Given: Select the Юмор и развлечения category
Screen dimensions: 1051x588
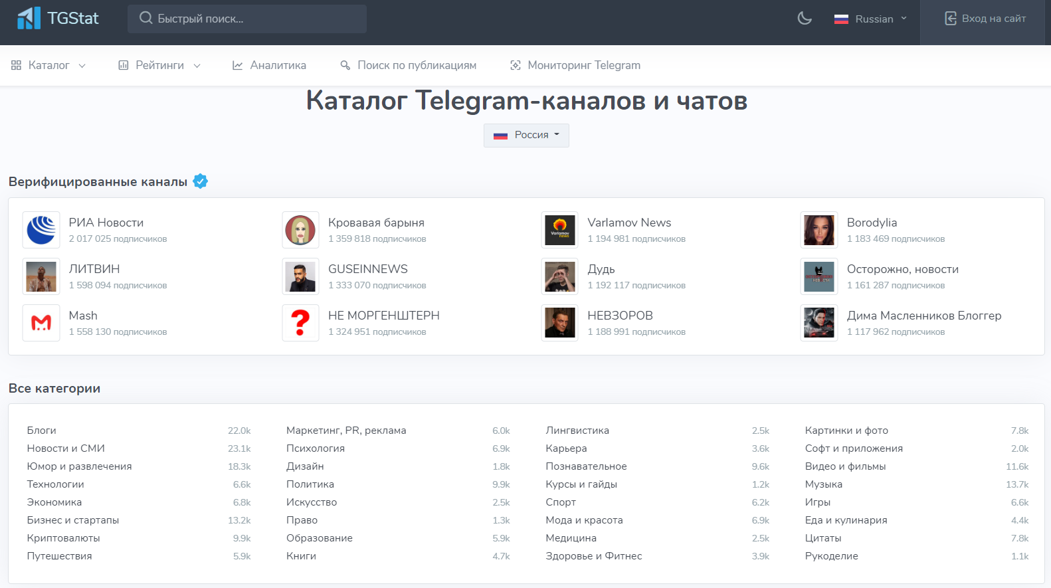Looking at the screenshot, I should pos(79,466).
